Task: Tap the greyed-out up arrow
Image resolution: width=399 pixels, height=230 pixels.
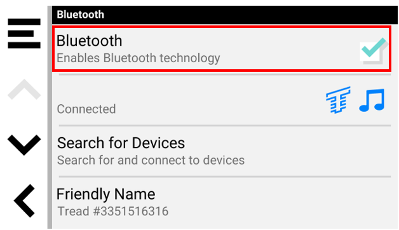Action: click(x=24, y=90)
